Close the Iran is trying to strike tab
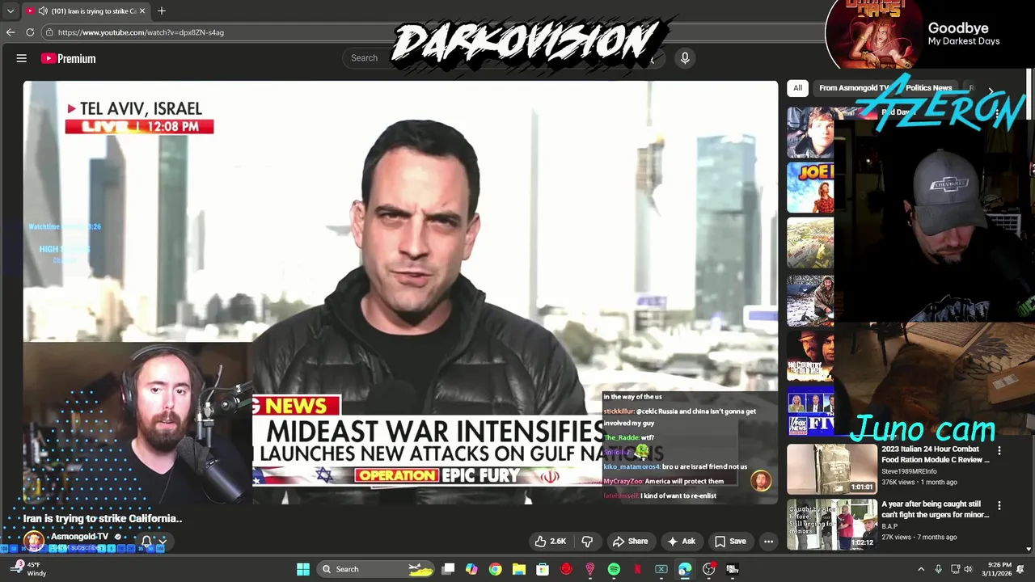 pos(142,11)
